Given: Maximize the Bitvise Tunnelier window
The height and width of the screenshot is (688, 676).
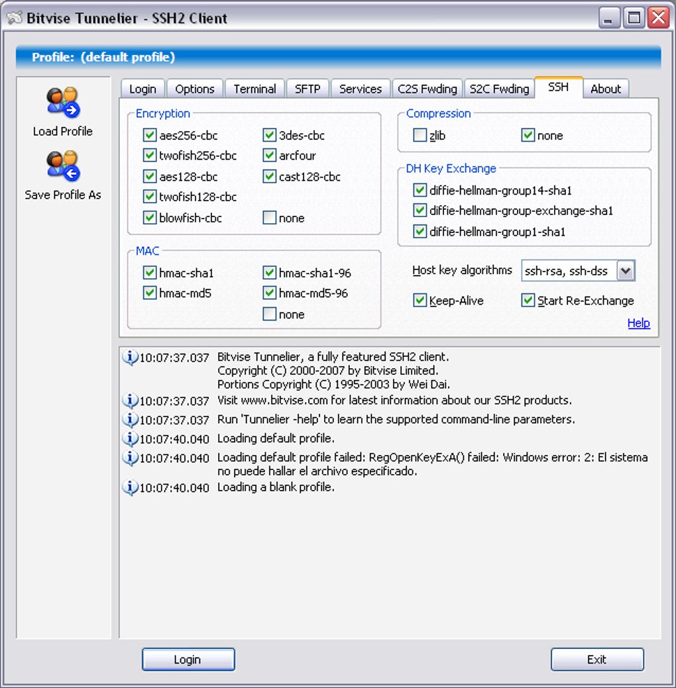Looking at the screenshot, I should (634, 18).
